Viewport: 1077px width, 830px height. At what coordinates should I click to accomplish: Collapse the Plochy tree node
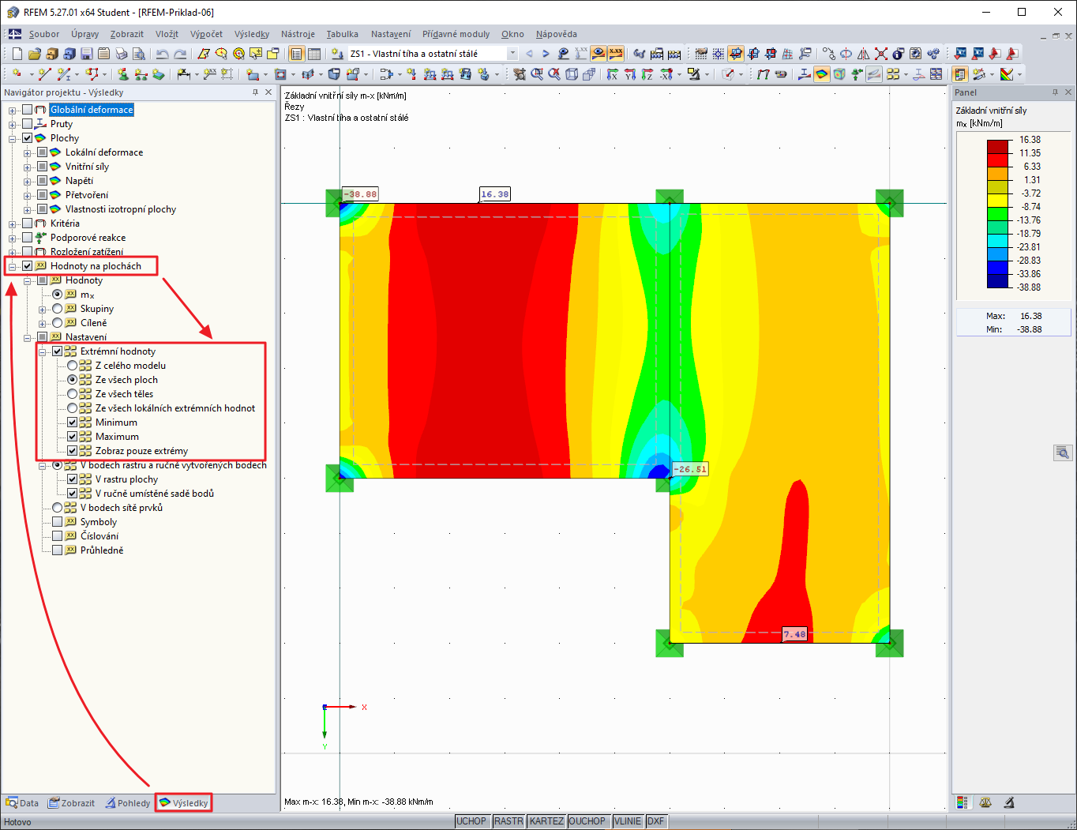point(13,139)
